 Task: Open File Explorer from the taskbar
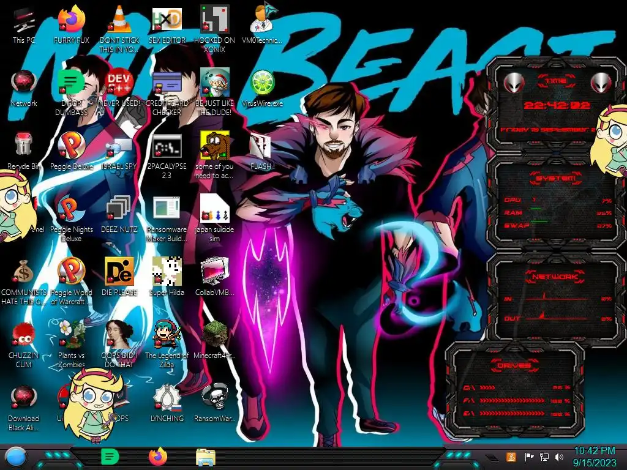coord(206,457)
